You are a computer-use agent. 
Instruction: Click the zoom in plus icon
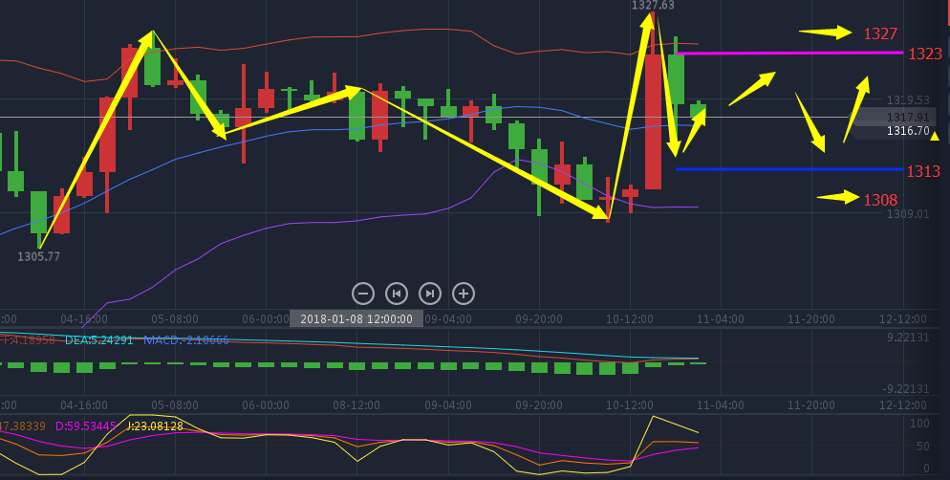click(x=463, y=294)
